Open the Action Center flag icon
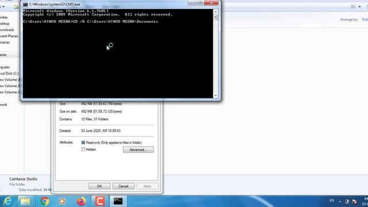Viewport: 368px width, 207px height. [355, 201]
